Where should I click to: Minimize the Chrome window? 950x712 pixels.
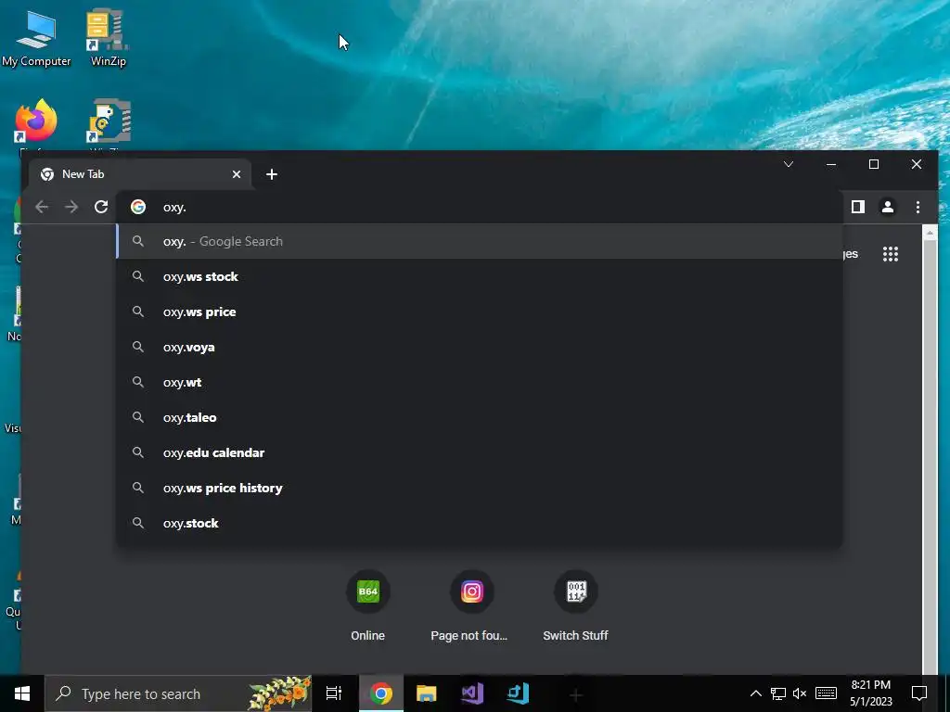831,164
